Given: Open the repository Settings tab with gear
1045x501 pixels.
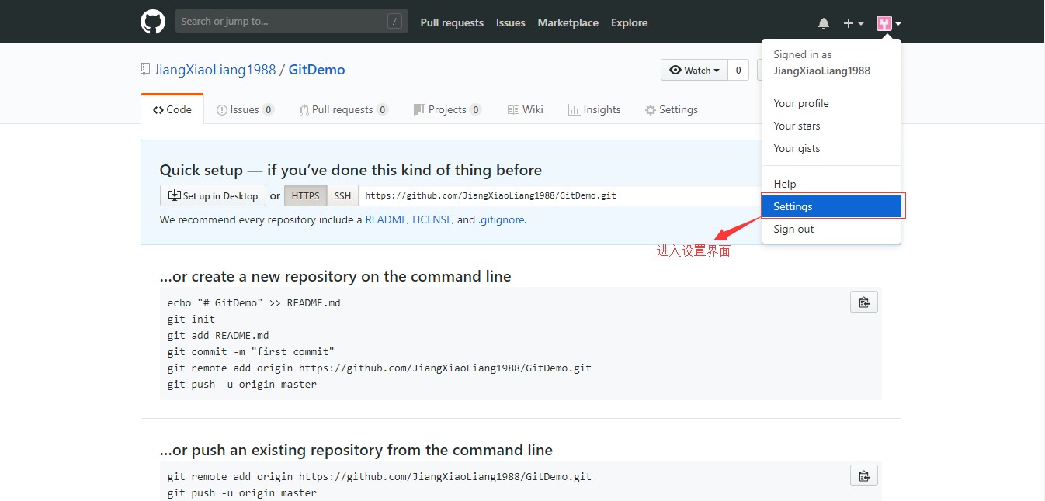Looking at the screenshot, I should pyautogui.click(x=672, y=109).
